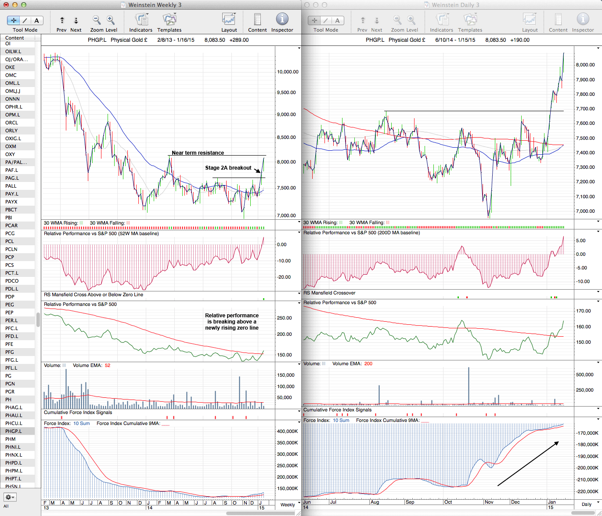
Task: Zoom out with minus magnifier in Weekly window
Action: tap(96, 20)
